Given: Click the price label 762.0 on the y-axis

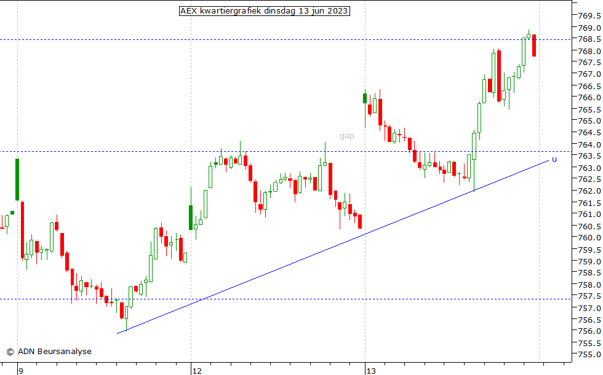Looking at the screenshot, I should (589, 191).
